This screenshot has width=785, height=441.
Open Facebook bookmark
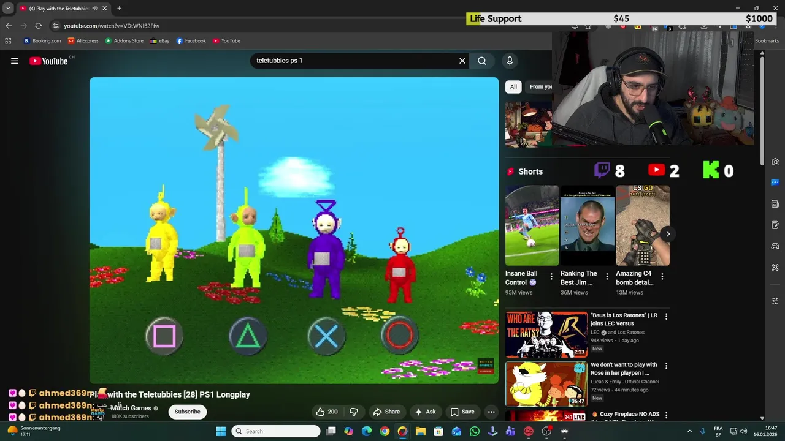click(x=191, y=41)
